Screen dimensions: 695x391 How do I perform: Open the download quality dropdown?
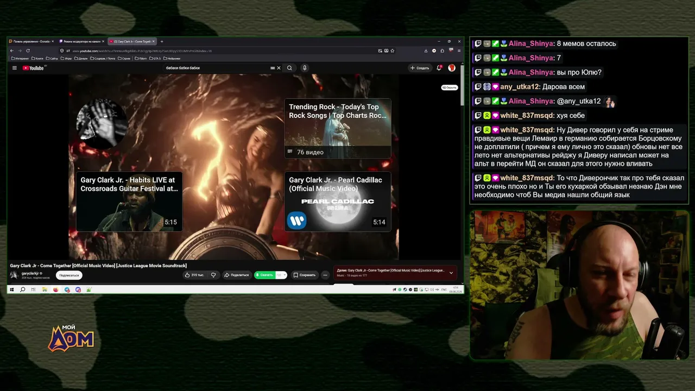(x=281, y=275)
